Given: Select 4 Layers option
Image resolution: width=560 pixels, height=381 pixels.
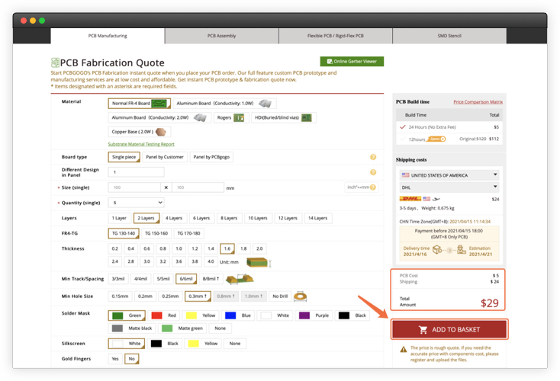Looking at the screenshot, I should coord(174,218).
